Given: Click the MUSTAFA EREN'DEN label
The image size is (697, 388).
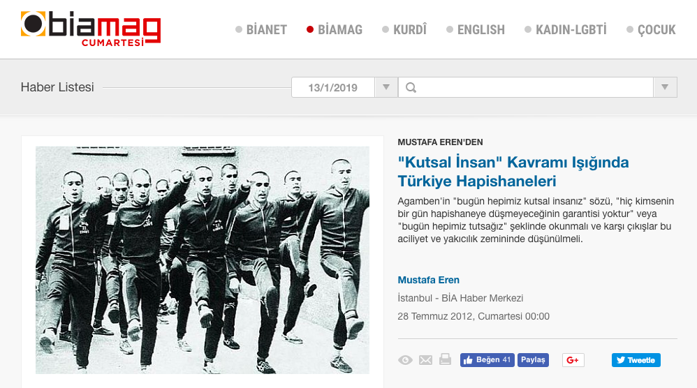Looking at the screenshot, I should [x=440, y=142].
